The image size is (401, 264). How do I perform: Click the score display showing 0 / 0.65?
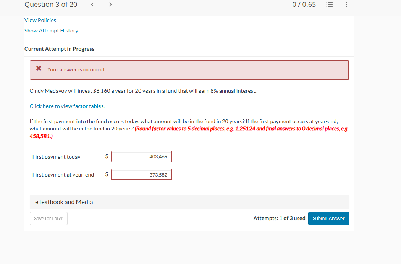pos(304,5)
